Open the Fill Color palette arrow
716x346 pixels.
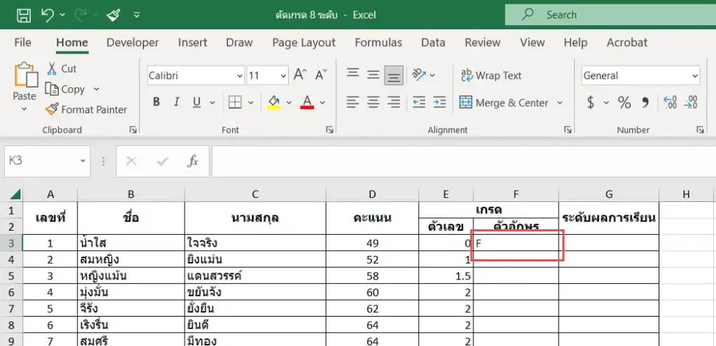point(289,103)
